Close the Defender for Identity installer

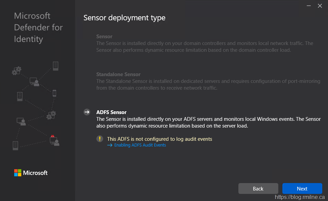(320, 6)
